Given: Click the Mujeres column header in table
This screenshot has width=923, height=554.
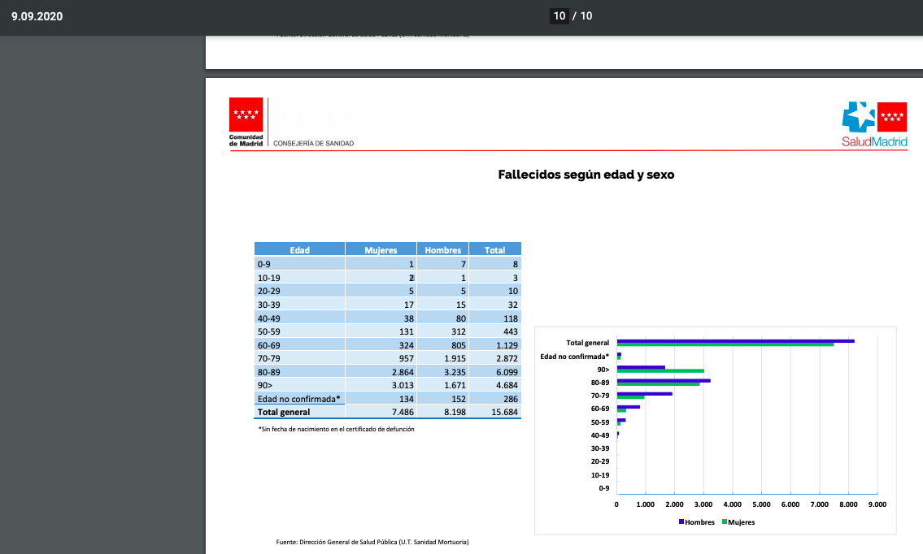Looking at the screenshot, I should coord(381,250).
